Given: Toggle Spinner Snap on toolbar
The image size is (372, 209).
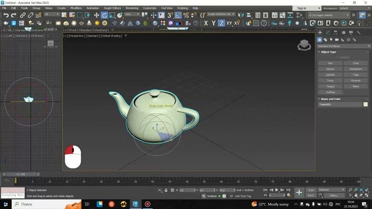Looking at the screenshot, I should [194, 15].
